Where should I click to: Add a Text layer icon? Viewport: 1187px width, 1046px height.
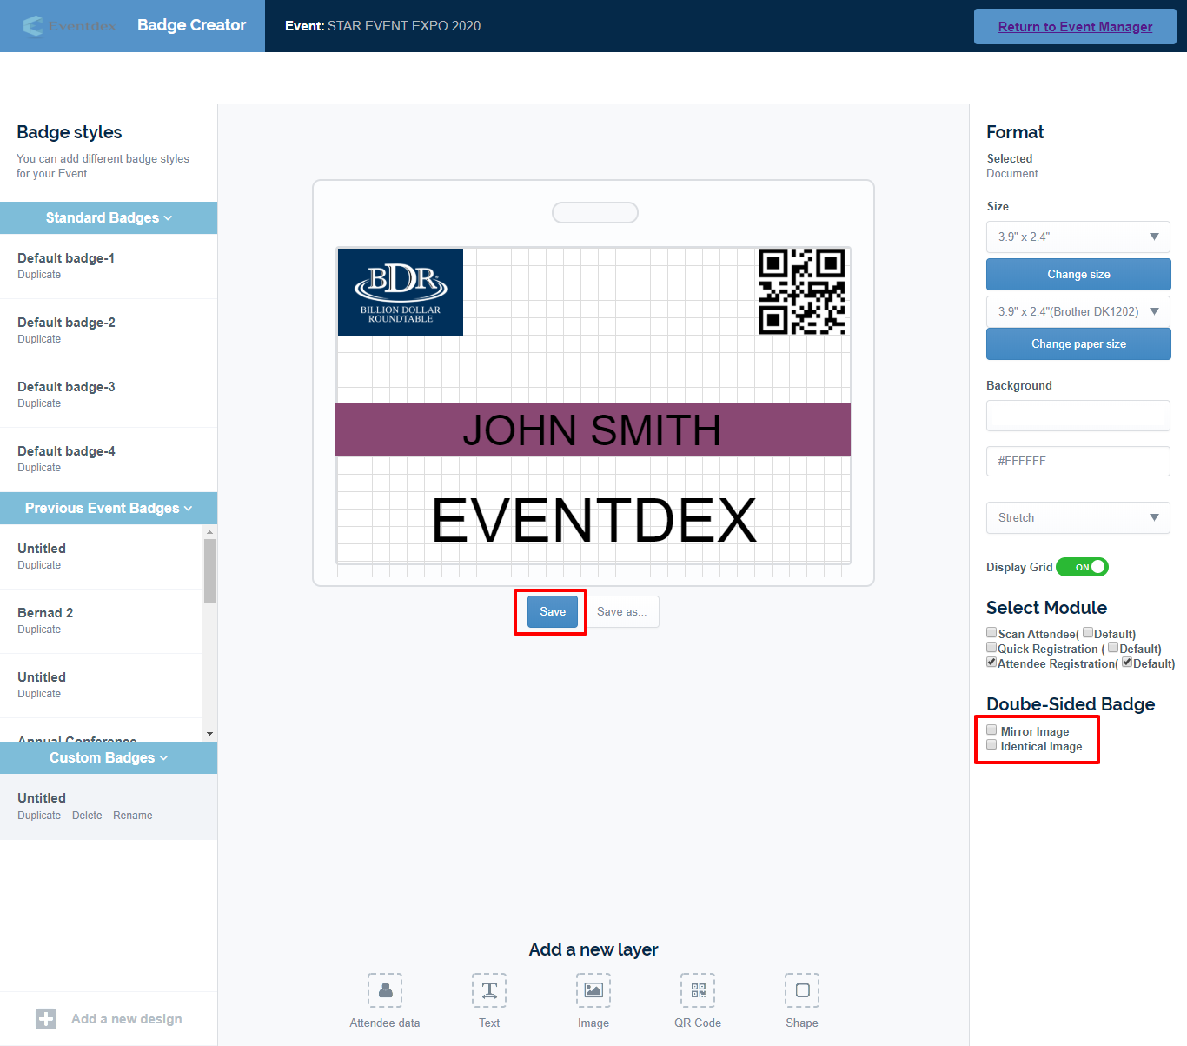click(489, 990)
